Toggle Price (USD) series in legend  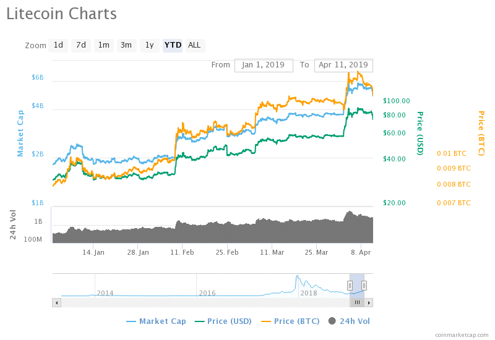(223, 321)
